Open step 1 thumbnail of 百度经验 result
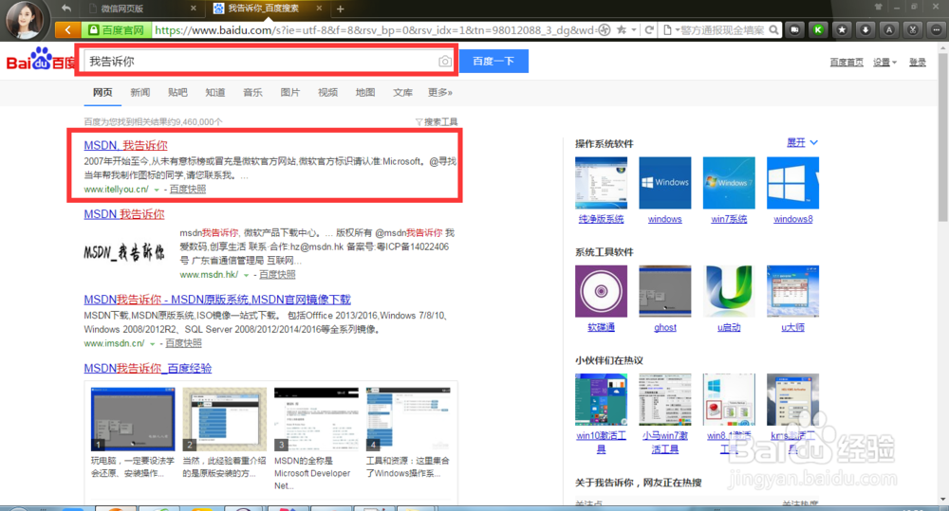949x511 pixels. tap(133, 419)
